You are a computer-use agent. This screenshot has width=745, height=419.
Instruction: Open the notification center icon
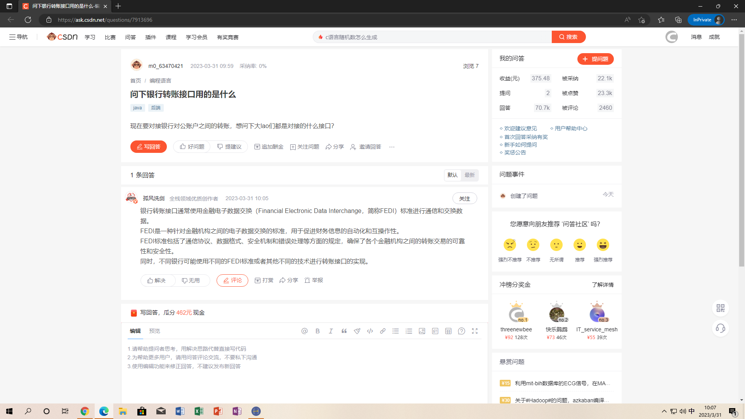[x=733, y=412]
